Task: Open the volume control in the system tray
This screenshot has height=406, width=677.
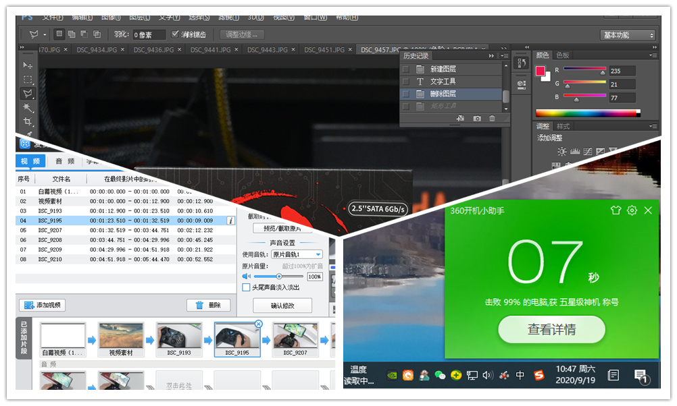Action: 487,375
